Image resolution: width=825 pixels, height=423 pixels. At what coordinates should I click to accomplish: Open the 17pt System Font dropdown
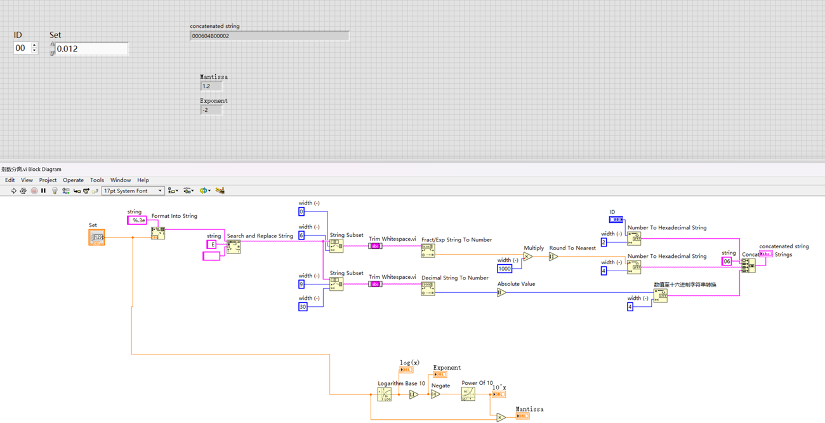pyautogui.click(x=133, y=191)
